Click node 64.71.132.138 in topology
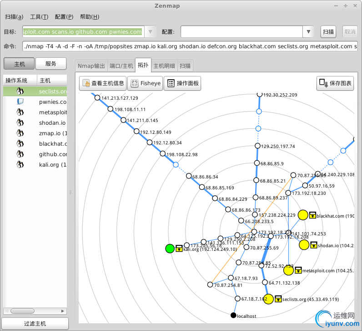 265,282
